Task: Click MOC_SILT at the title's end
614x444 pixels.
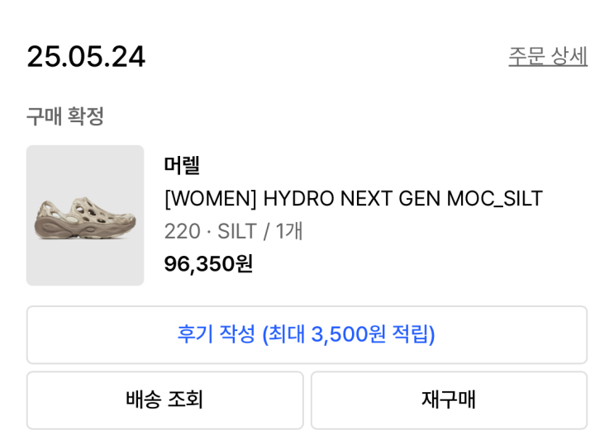Action: pyautogui.click(x=494, y=199)
